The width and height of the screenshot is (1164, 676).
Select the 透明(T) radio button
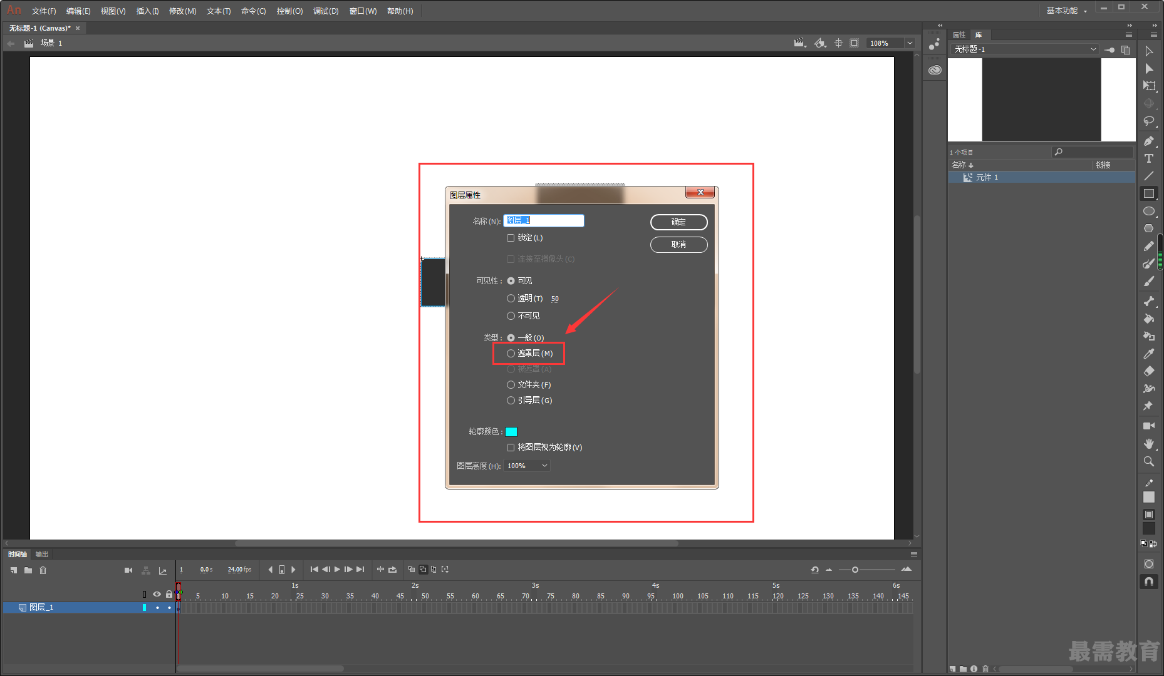point(511,299)
